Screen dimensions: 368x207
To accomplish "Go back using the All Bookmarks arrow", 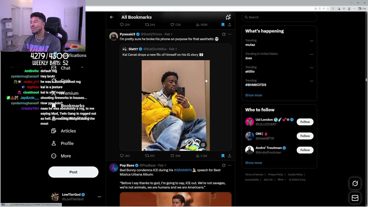I will [x=112, y=17].
